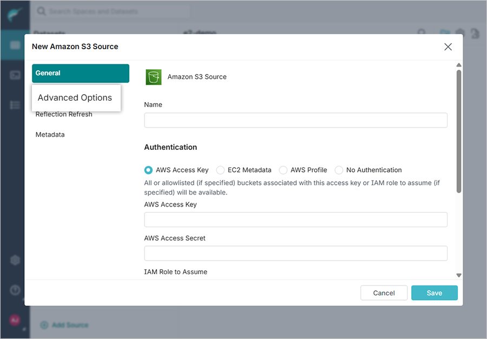The height and width of the screenshot is (339, 487).
Task: Open the Reflection Refresh section
Action: coord(64,115)
